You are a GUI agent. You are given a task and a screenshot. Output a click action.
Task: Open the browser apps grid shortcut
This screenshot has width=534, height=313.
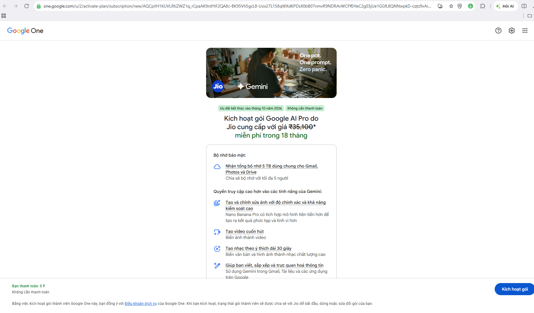point(4,16)
